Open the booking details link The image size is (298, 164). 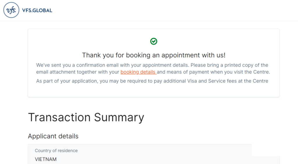coord(138,72)
